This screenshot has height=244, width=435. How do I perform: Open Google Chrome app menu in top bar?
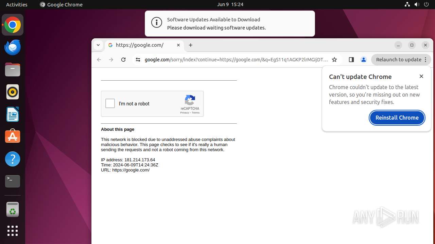(x=61, y=4)
